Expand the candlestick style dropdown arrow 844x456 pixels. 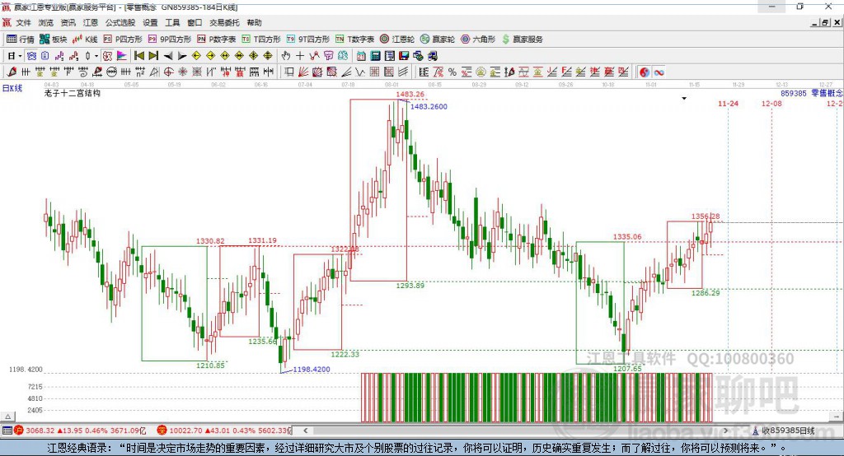[96, 56]
